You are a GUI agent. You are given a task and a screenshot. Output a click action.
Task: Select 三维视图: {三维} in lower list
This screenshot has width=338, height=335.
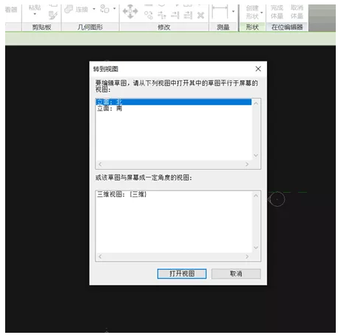pyautogui.click(x=174, y=194)
